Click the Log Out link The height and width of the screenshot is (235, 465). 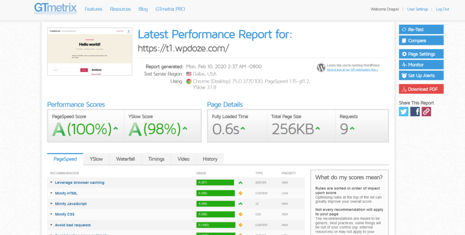pos(442,9)
